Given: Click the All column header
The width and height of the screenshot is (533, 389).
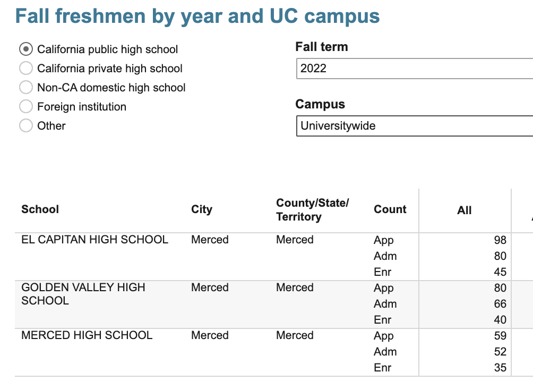Looking at the screenshot, I should point(464,210).
